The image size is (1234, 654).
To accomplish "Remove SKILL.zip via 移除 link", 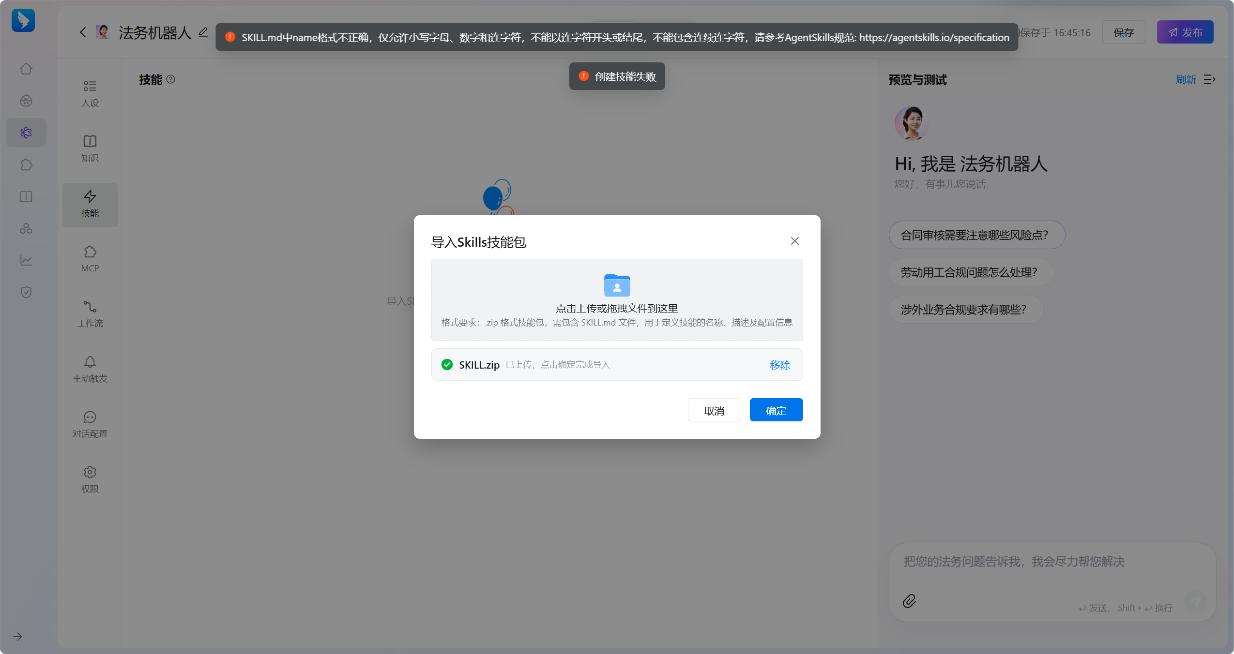I will coord(779,365).
